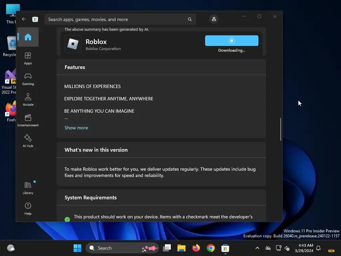Screen dimensions: 341x256
Task: Open the Home section in the sidebar
Action: 28,37
